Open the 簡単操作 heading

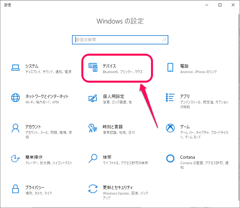(34, 157)
